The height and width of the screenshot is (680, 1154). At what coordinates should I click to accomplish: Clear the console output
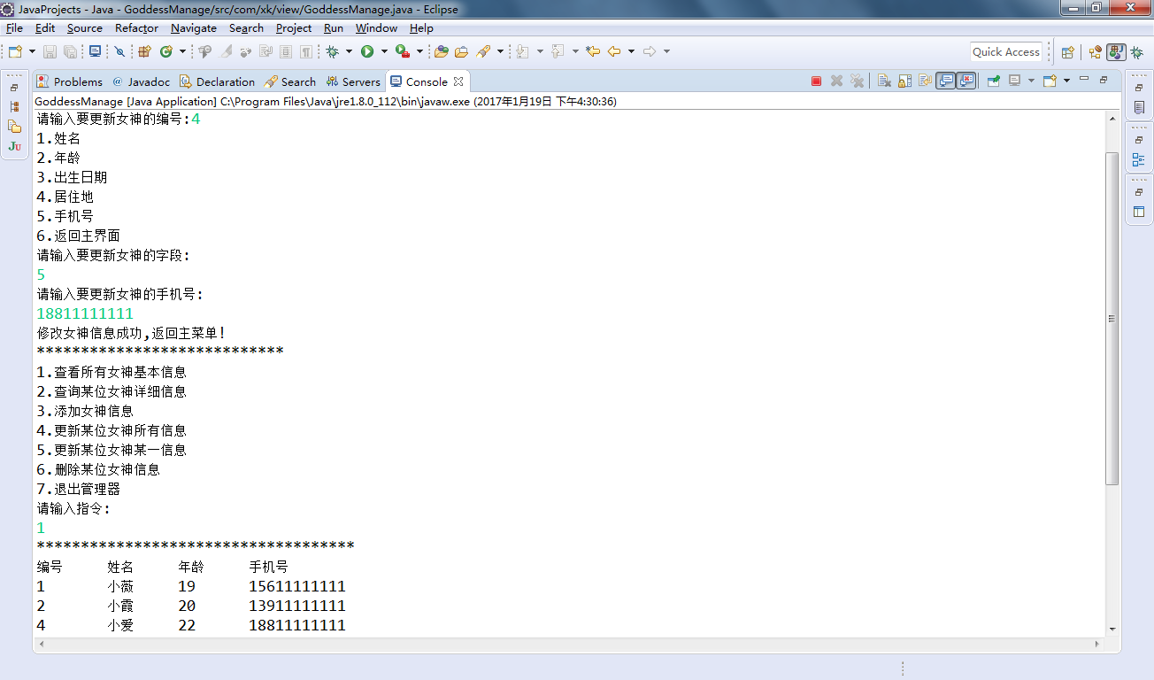883,81
